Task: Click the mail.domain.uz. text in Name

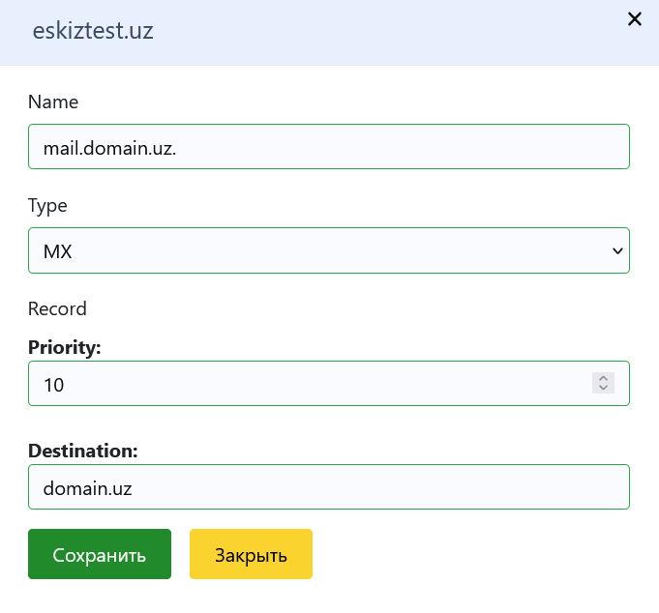Action: pos(109,147)
